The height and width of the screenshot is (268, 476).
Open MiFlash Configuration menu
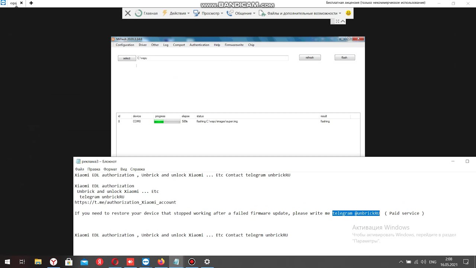pos(125,45)
